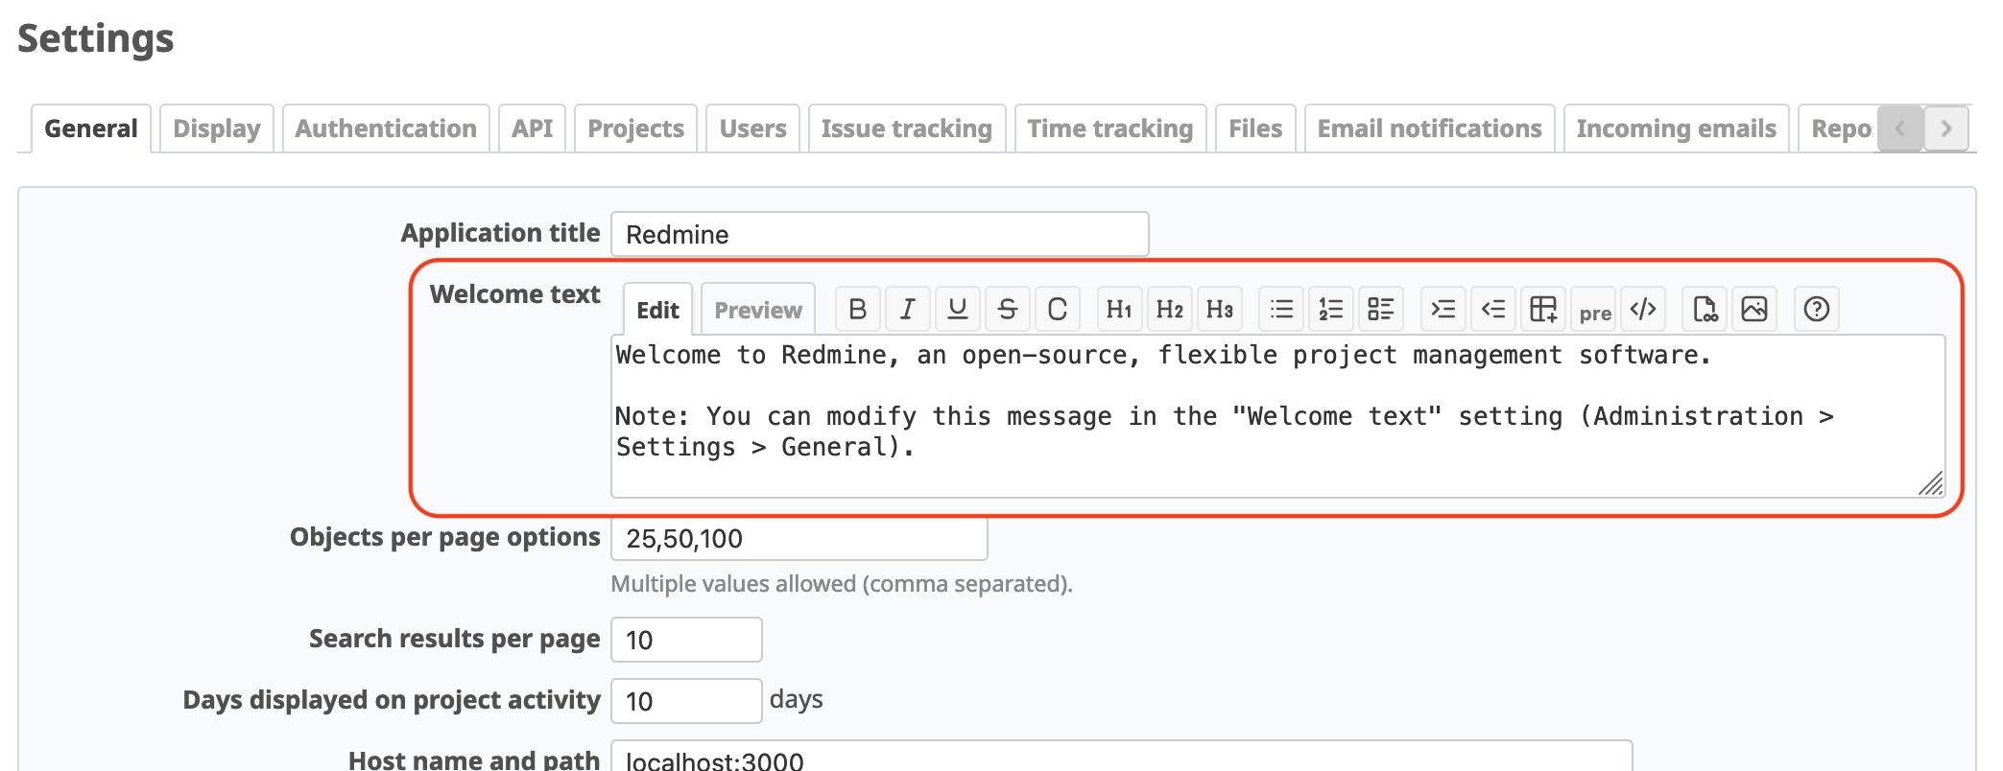Apply italic formatting button
The image size is (2003, 771).
[x=908, y=309]
